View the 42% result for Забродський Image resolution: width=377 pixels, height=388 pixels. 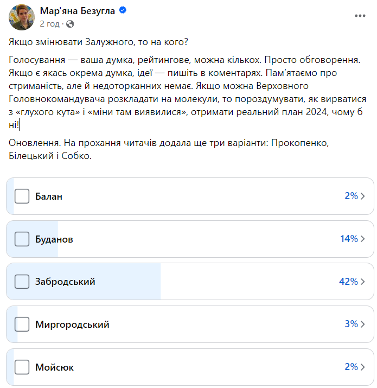[x=348, y=282]
